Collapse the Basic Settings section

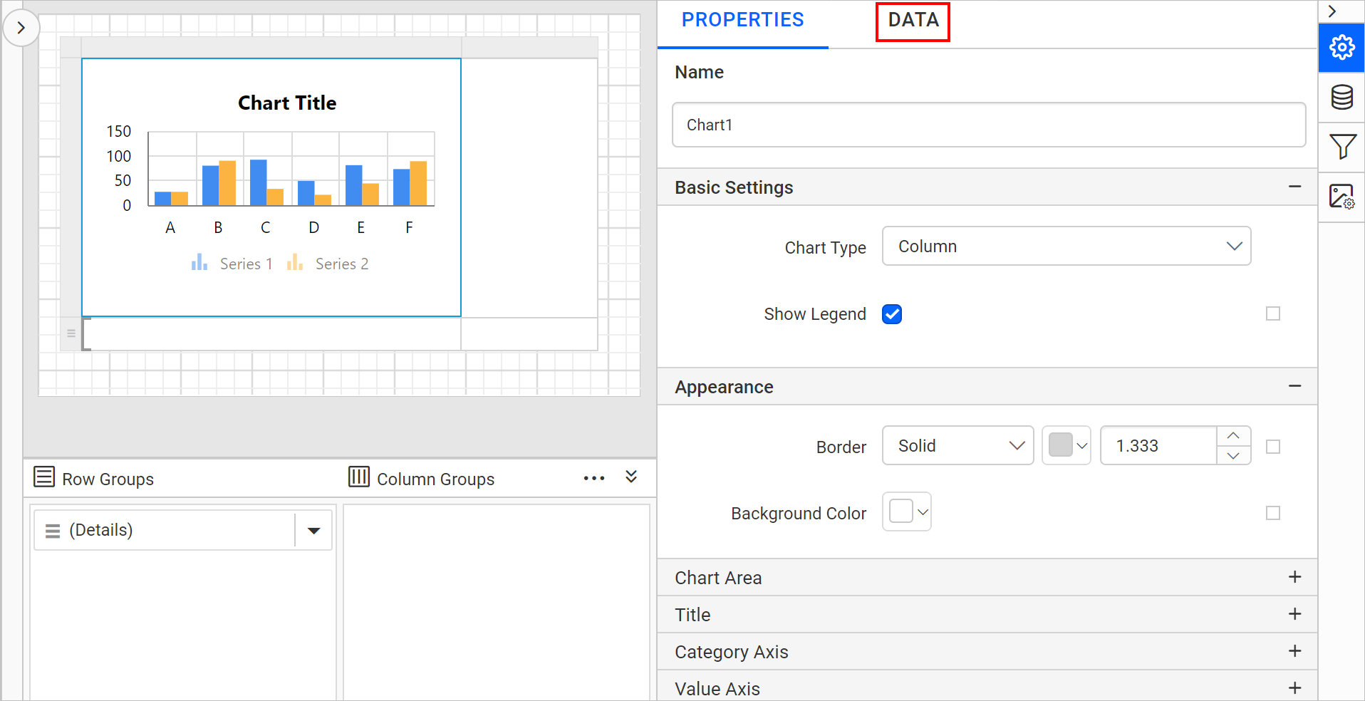click(1295, 187)
